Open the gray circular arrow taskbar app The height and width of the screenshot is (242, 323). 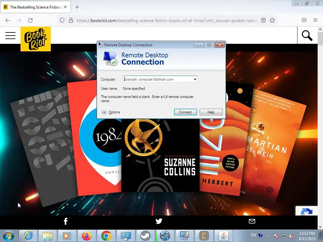click(145, 236)
